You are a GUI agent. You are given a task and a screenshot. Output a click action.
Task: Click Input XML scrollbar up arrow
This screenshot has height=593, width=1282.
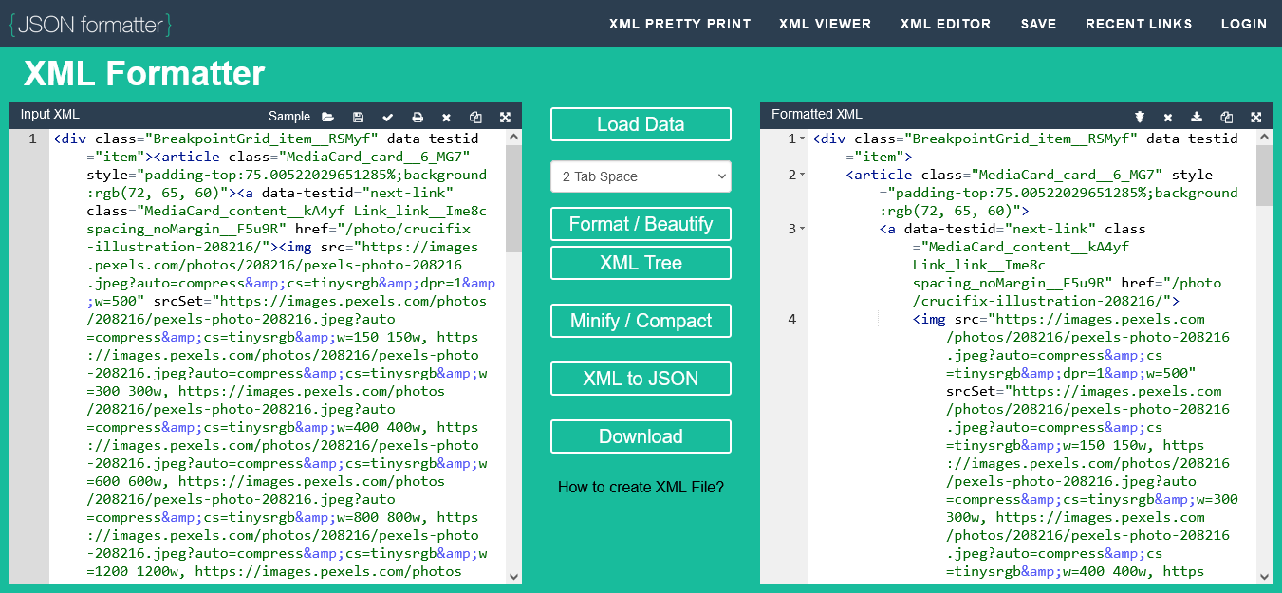click(x=513, y=137)
